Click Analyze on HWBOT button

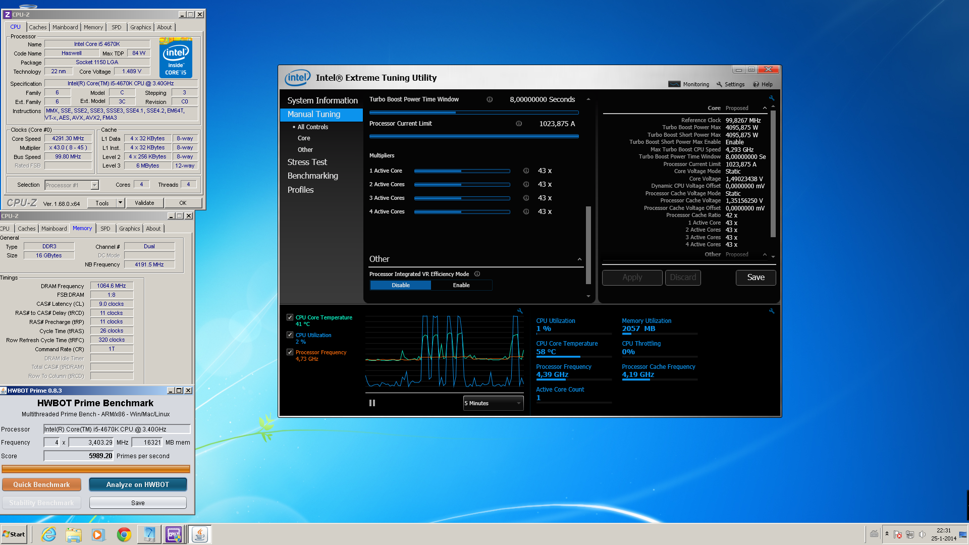click(138, 484)
